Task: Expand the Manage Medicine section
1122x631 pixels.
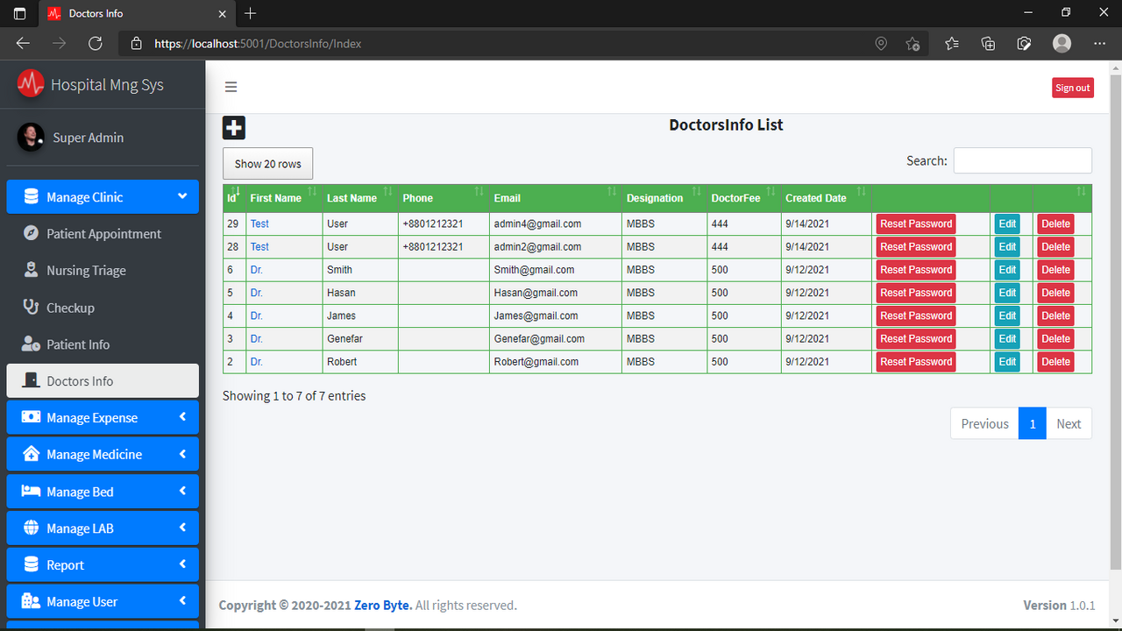Action: (103, 454)
